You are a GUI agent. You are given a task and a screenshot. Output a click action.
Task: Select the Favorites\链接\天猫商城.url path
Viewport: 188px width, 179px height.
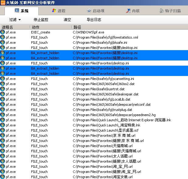[x=107, y=151]
